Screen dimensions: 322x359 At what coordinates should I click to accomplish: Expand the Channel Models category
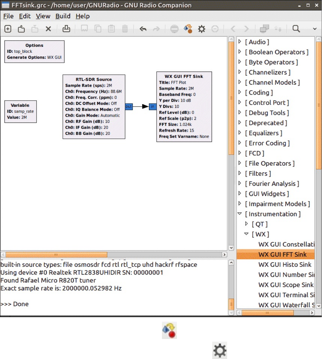(240, 82)
